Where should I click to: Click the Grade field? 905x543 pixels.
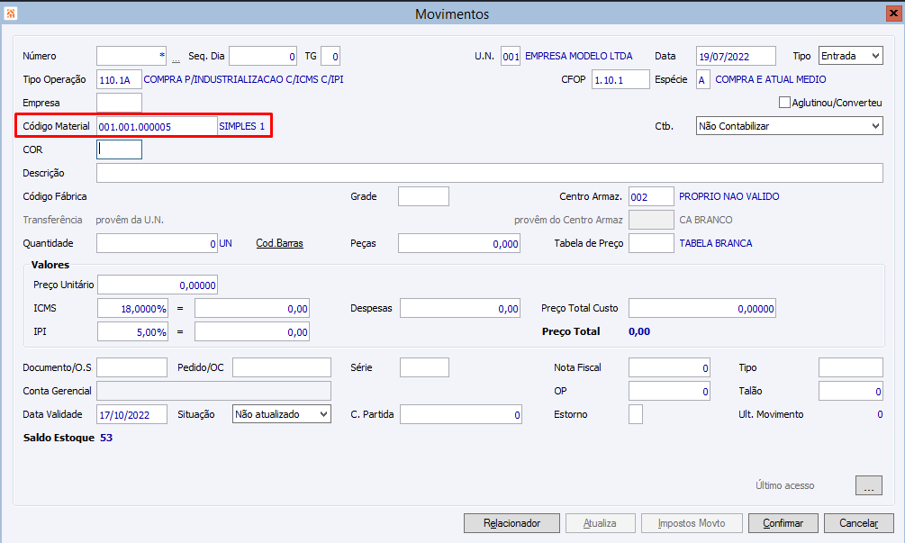(423, 196)
